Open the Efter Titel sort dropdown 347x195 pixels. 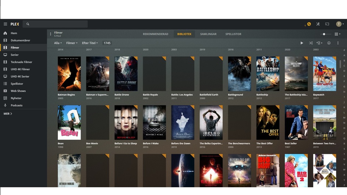90,43
